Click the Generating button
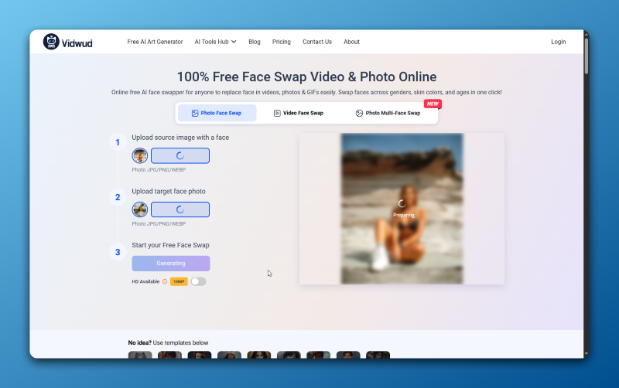 pyautogui.click(x=171, y=264)
